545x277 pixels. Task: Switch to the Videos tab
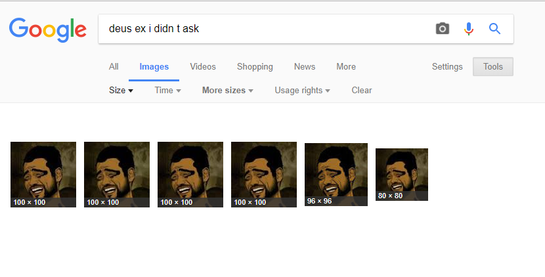(x=203, y=67)
